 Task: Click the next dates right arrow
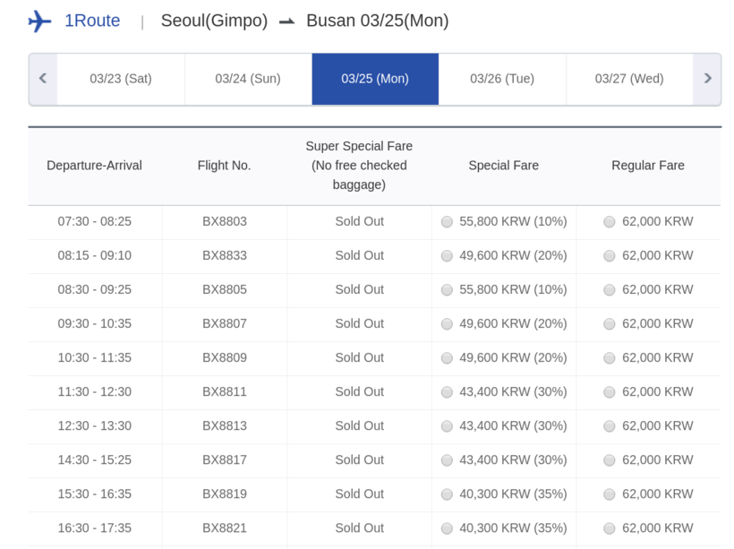707,79
